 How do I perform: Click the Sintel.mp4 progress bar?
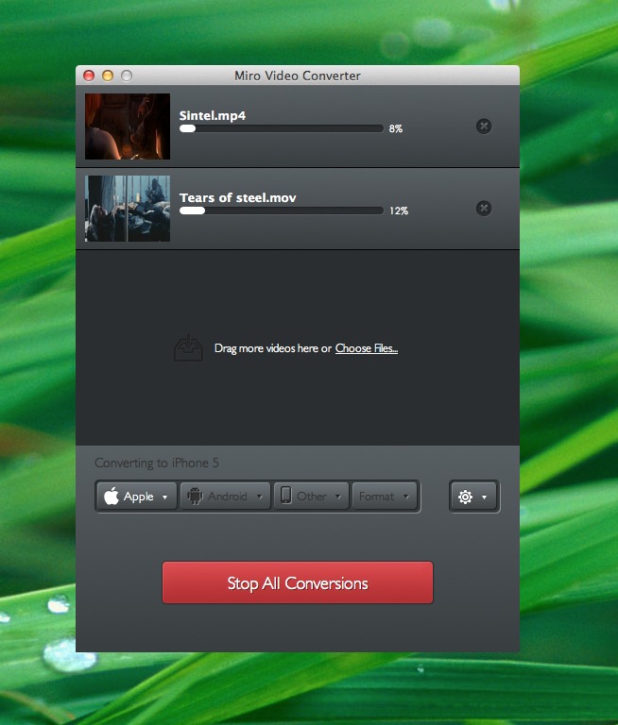tap(282, 128)
